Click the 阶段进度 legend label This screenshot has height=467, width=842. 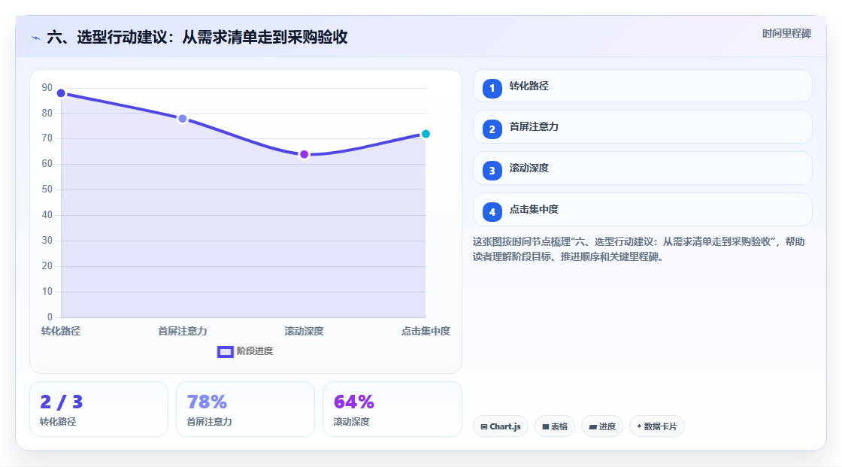[255, 351]
